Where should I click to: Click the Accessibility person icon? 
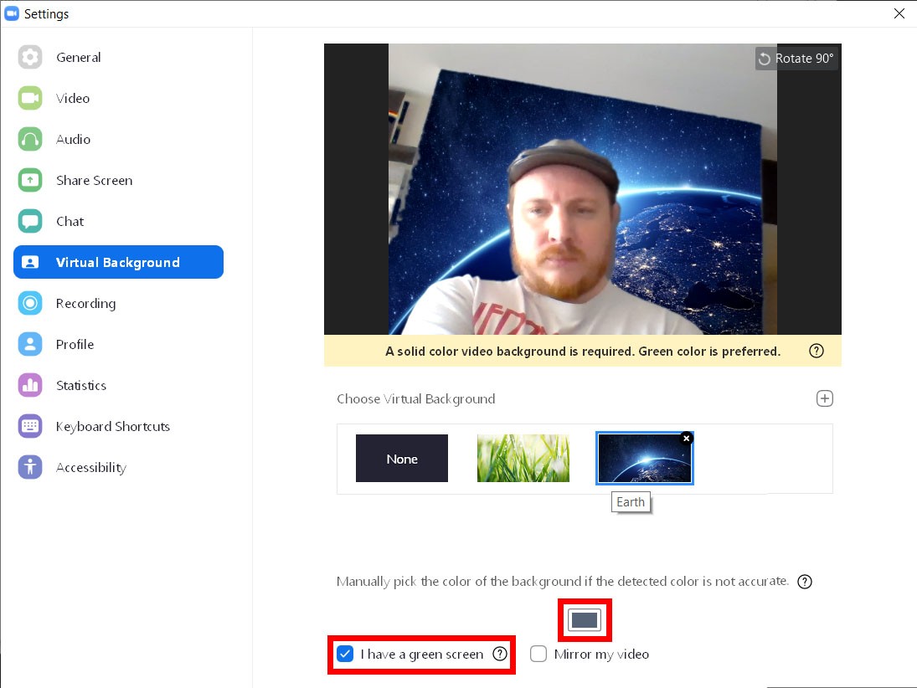(30, 467)
